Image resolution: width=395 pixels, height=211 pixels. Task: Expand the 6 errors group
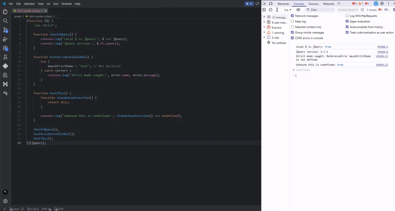click(x=264, y=27)
